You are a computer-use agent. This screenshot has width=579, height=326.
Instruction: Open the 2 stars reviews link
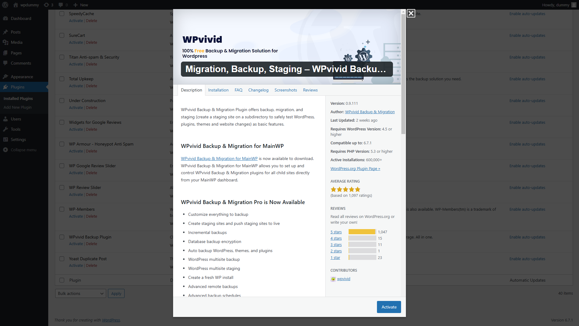coord(336,251)
